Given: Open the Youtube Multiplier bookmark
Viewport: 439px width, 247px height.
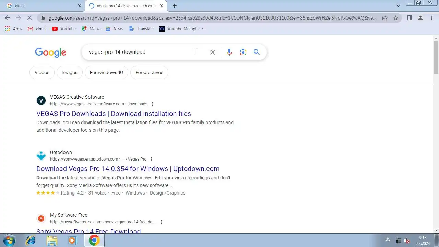Looking at the screenshot, I should pos(182,29).
